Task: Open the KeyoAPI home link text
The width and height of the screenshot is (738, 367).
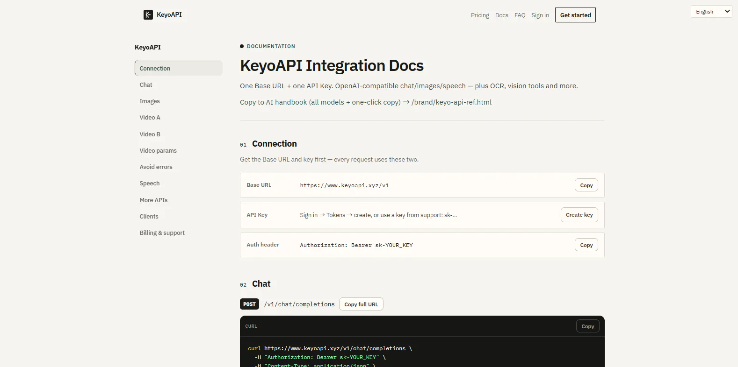Action: [x=169, y=15]
